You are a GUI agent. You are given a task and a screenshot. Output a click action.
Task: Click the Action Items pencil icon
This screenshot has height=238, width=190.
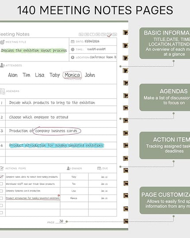pos(2,168)
